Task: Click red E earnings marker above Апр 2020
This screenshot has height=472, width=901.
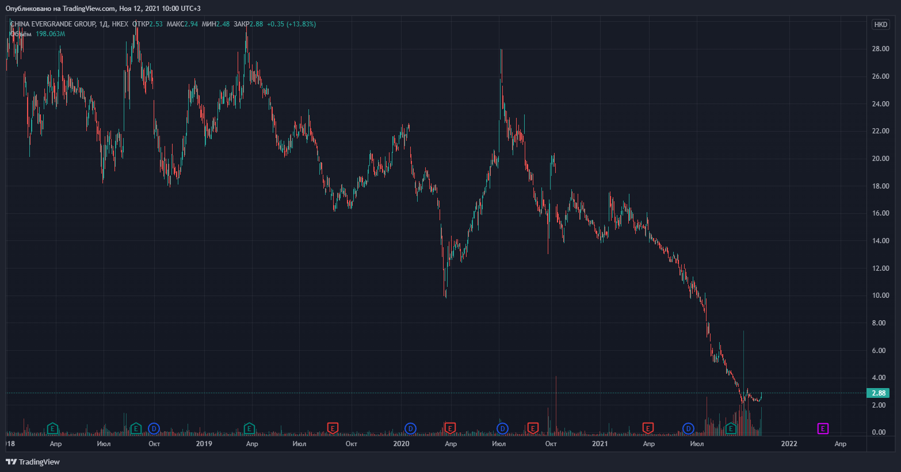Action: pyautogui.click(x=450, y=428)
